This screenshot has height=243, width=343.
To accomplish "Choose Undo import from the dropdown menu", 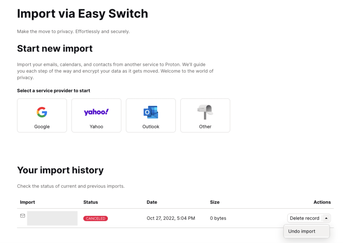I will pos(306,231).
